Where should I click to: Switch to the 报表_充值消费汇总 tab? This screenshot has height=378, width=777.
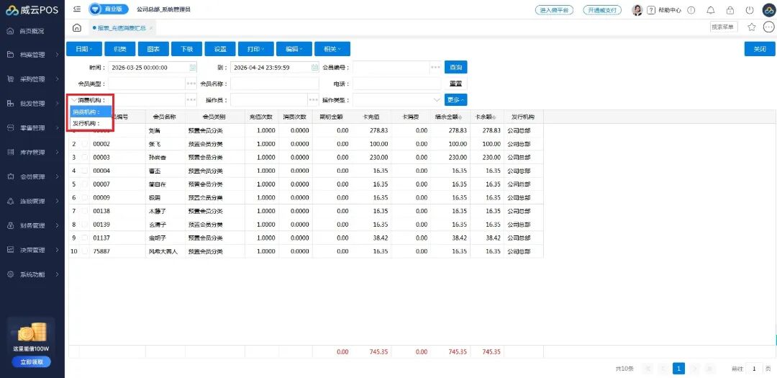[120, 28]
